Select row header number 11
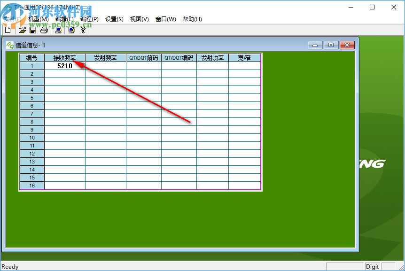 click(32, 146)
